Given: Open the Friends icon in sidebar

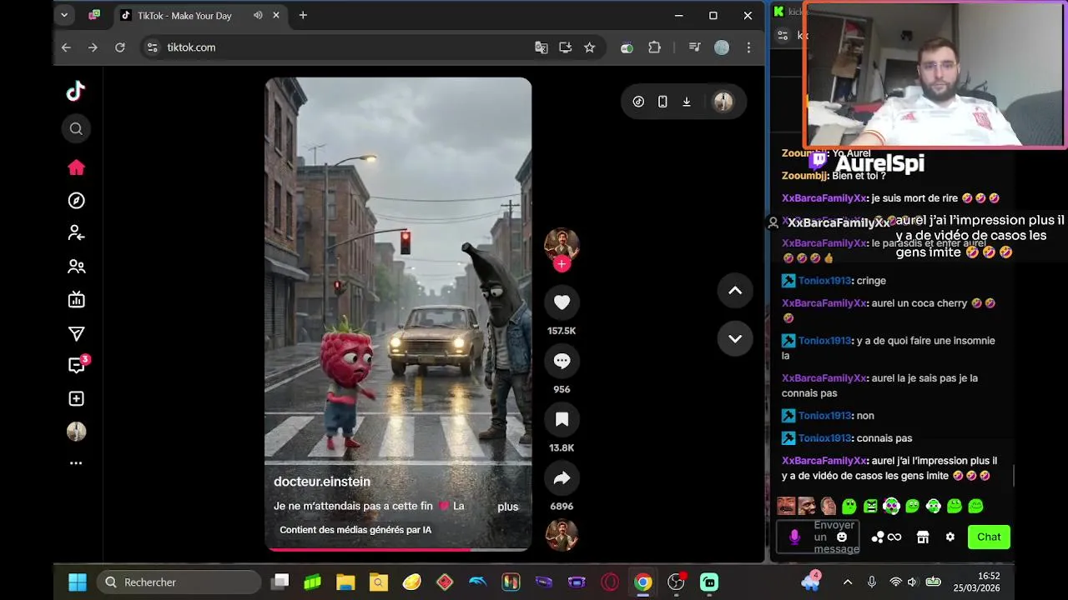Looking at the screenshot, I should coord(76,267).
